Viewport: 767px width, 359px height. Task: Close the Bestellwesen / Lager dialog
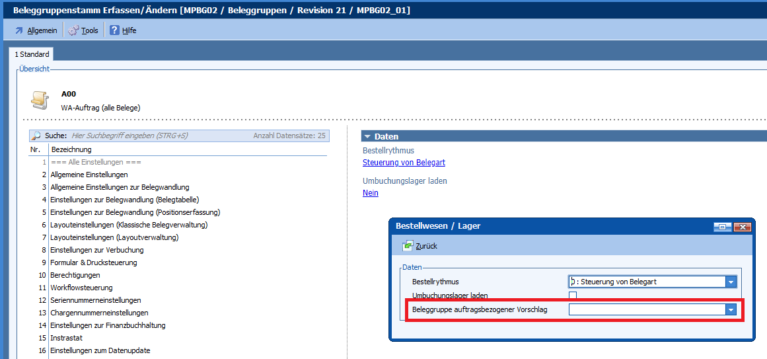(743, 226)
